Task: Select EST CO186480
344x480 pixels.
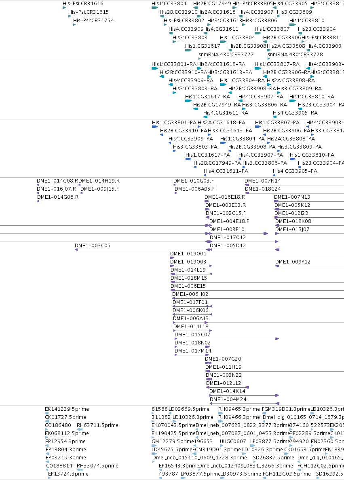Action: point(58,426)
